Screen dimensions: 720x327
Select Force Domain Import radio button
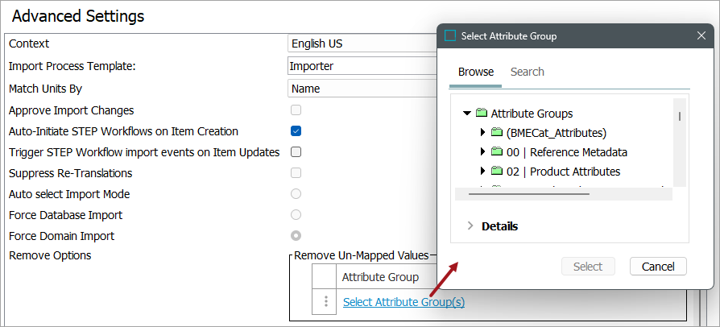tap(296, 236)
